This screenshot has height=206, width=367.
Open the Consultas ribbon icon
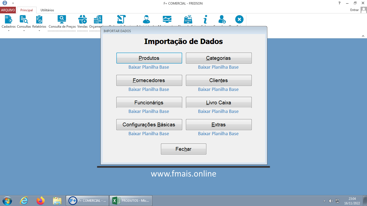click(x=24, y=20)
